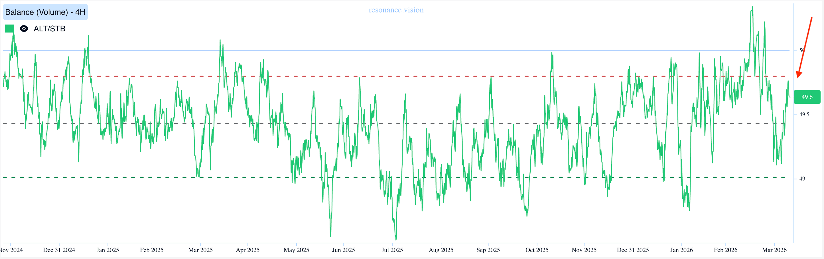The height and width of the screenshot is (259, 824).
Task: Toggle the ALT/STB eye visibility icon
Action: [x=24, y=29]
